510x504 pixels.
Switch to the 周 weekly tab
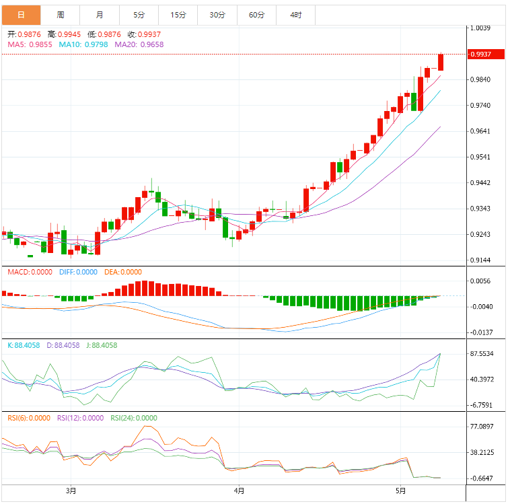pos(61,14)
